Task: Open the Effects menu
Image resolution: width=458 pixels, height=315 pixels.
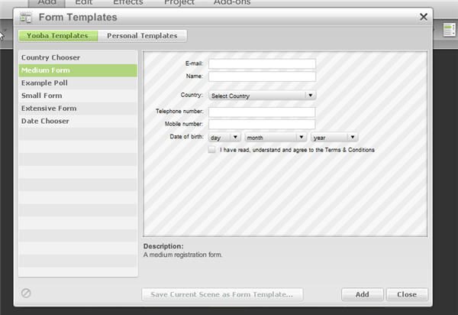Action: (x=127, y=3)
